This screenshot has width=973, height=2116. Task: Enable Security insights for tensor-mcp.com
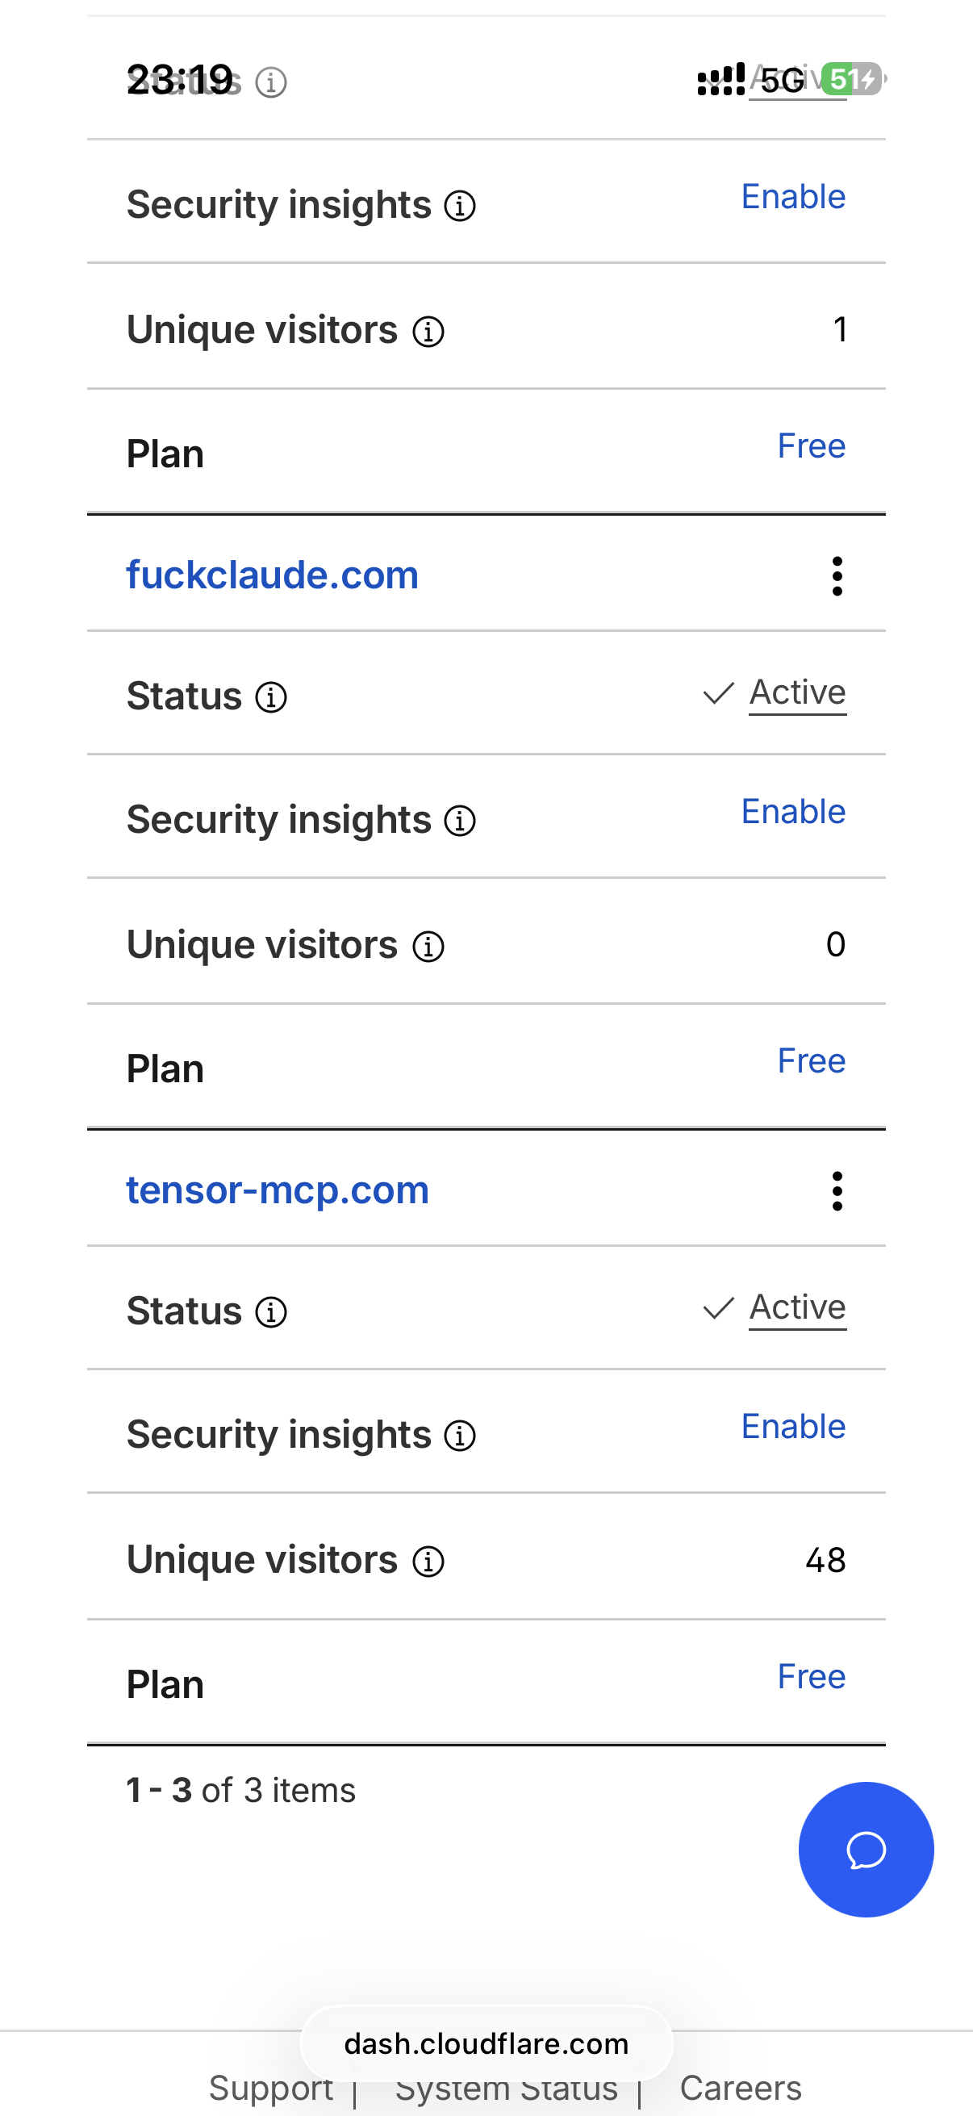click(x=793, y=1427)
